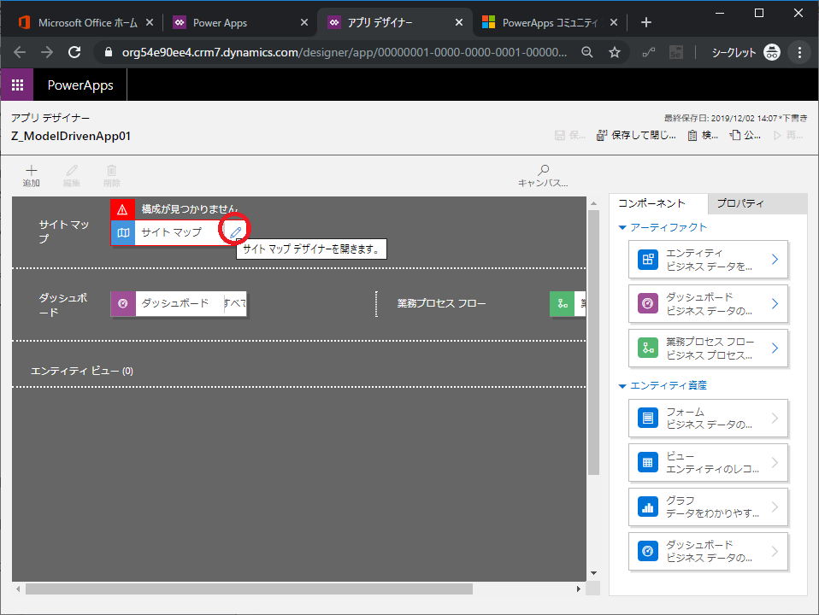Go back in browser history
819x615 pixels.
point(20,52)
